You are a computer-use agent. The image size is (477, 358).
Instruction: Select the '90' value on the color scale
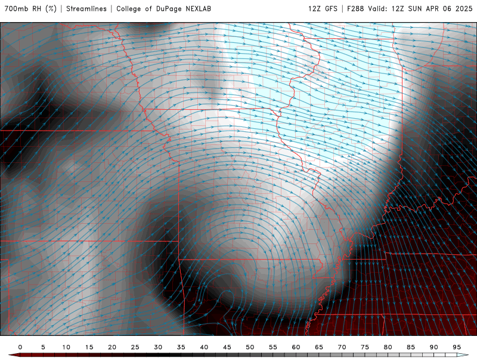click(x=433, y=347)
